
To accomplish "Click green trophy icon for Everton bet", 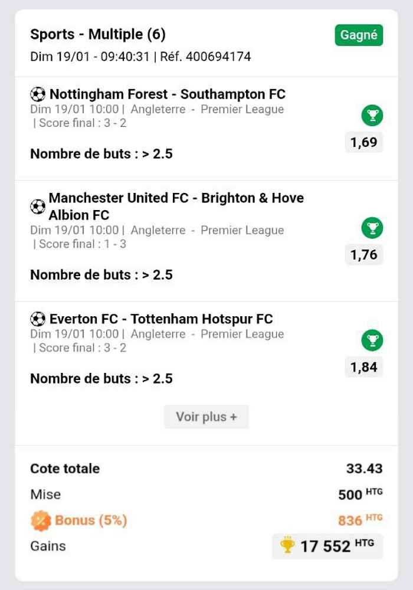I will (x=372, y=340).
